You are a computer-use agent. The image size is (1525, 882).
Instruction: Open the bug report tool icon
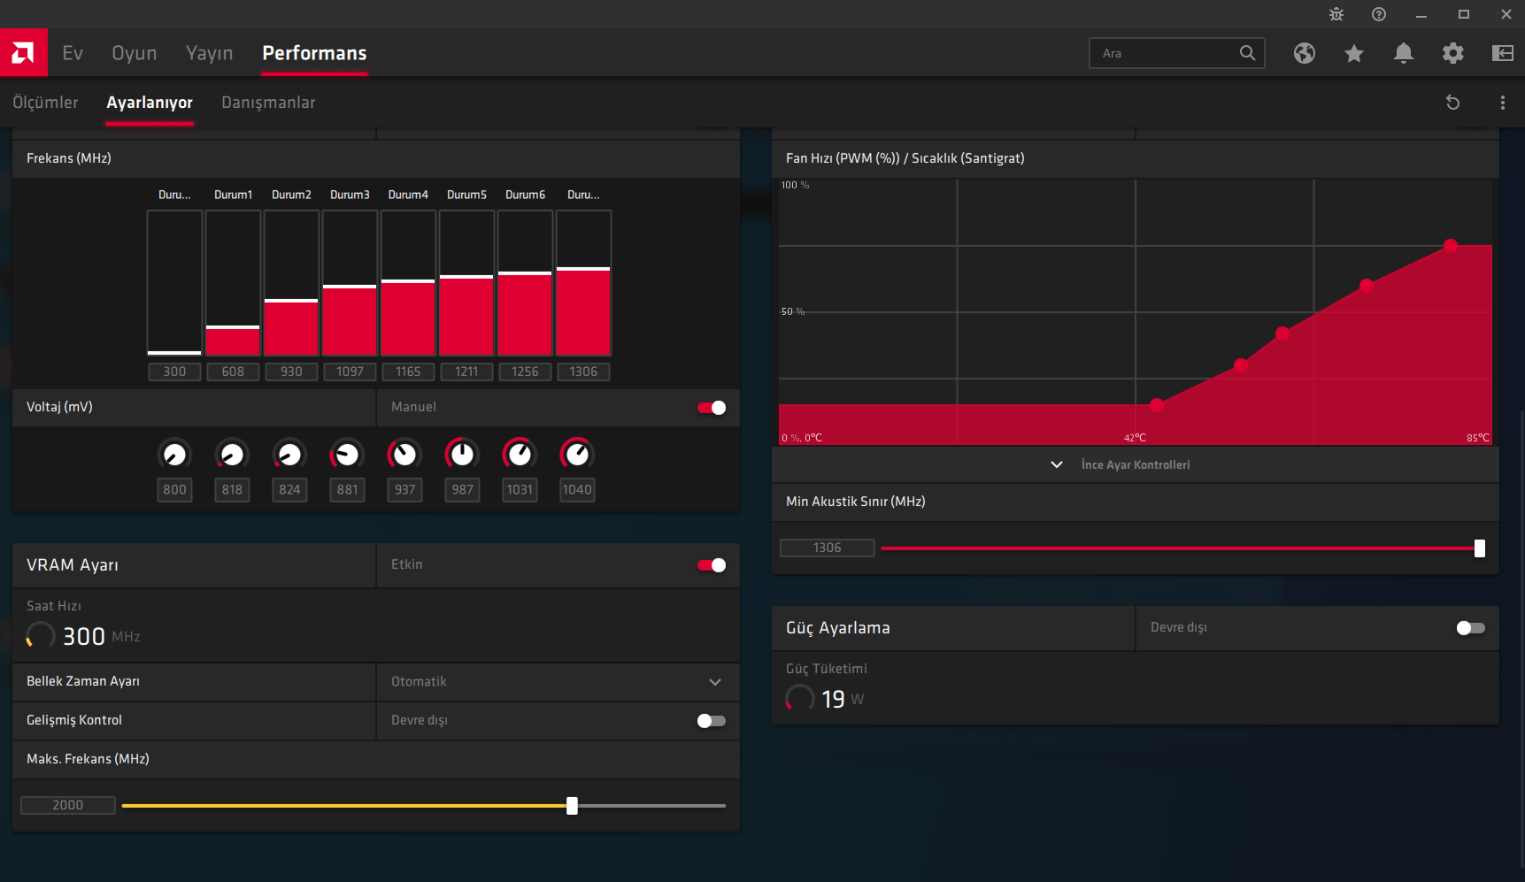click(1336, 14)
